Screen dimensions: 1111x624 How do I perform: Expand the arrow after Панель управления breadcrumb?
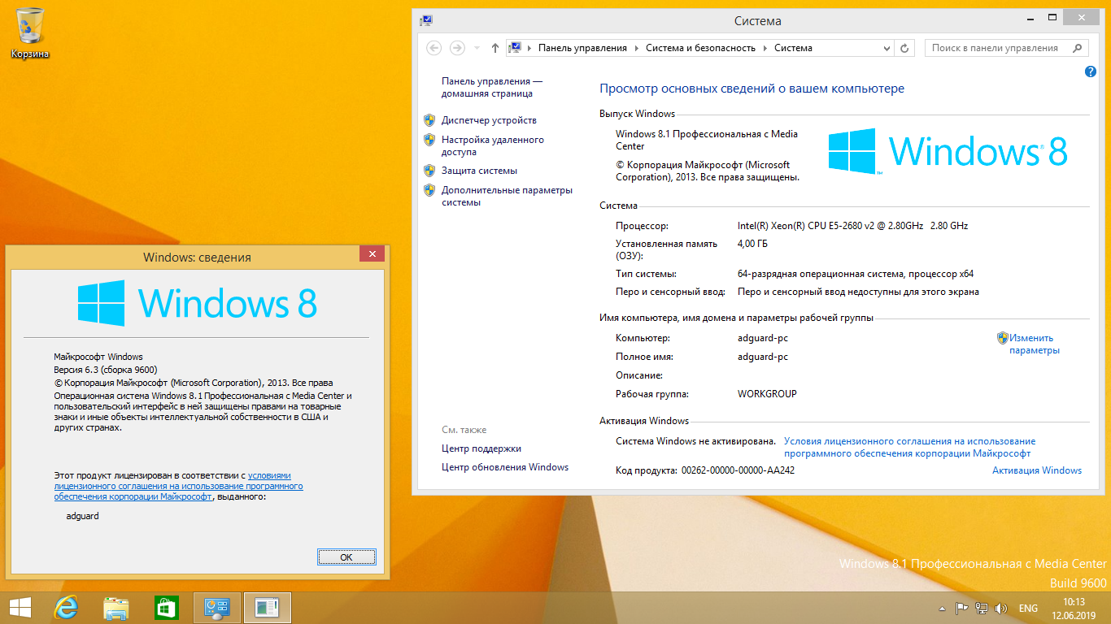(636, 48)
